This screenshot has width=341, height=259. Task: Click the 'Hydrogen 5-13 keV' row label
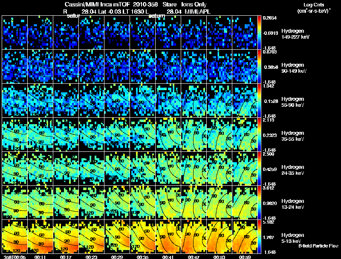(293, 238)
